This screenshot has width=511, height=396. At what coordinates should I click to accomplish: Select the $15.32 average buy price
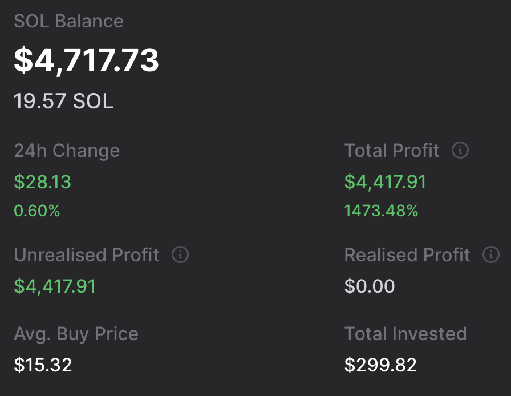tap(43, 365)
